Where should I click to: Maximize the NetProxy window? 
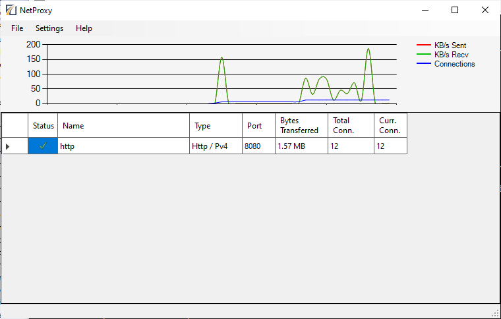(455, 11)
